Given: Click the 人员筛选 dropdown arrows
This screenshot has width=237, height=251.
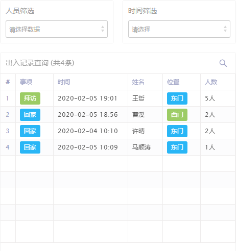Looking at the screenshot, I should tap(103, 29).
